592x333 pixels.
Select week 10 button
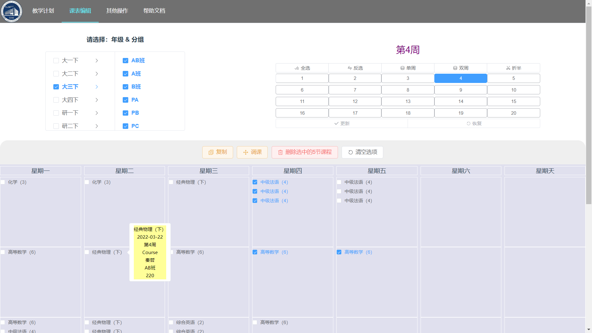coord(514,90)
